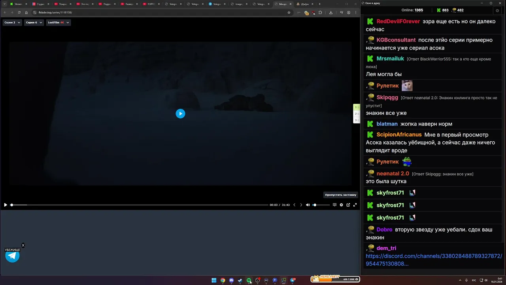Go to next episode arrow in player

pos(301,205)
